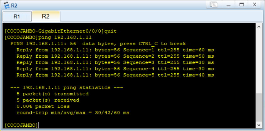Switch to the R1 tab
265x131 pixels.
(x=17, y=17)
